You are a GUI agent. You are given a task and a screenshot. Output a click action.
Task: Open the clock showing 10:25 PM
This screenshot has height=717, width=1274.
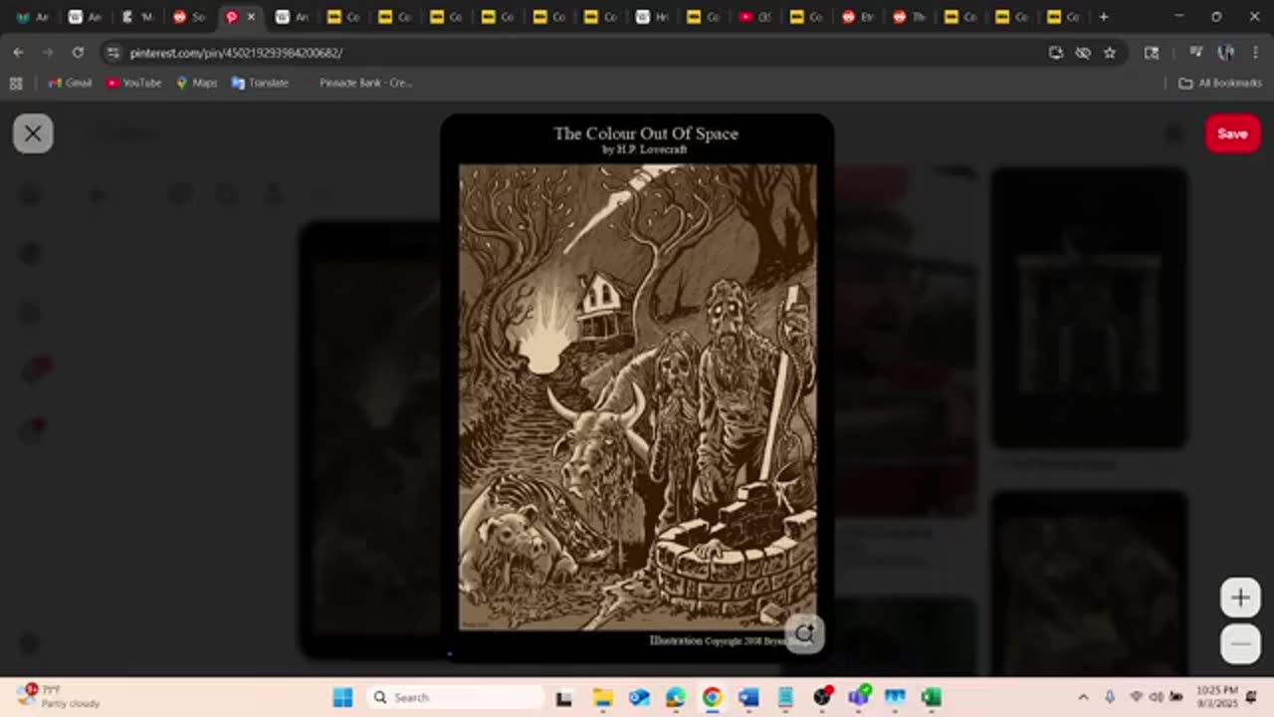1217,696
